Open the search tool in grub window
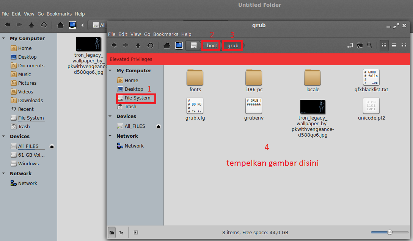The width and height of the screenshot is (413, 241). 370,45
